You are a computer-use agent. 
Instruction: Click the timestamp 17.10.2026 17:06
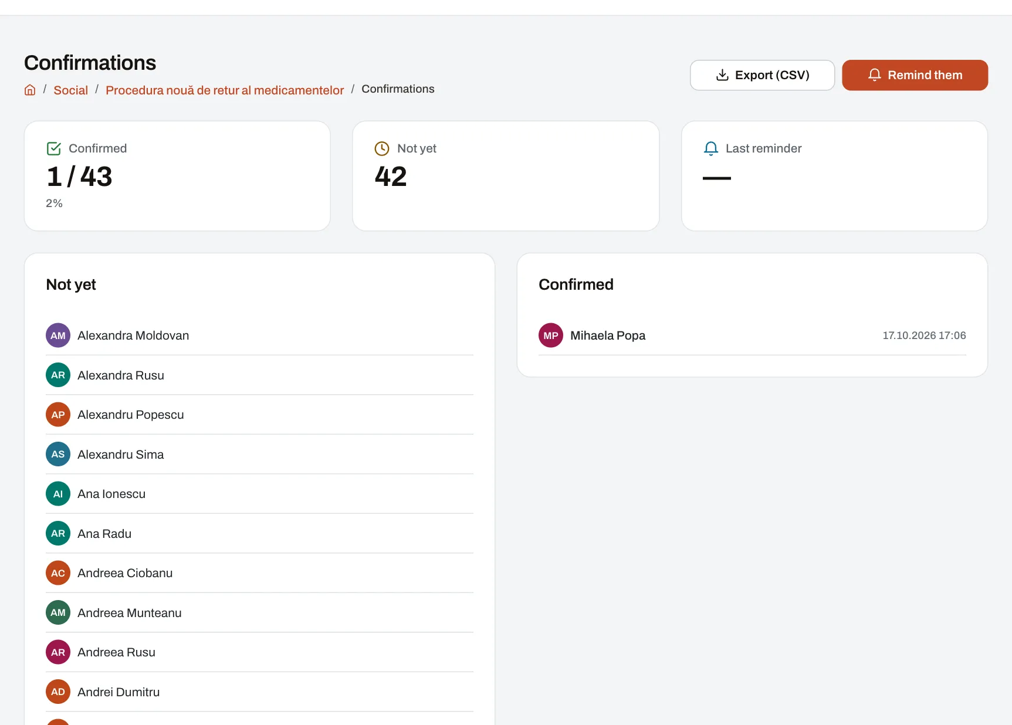tap(924, 336)
